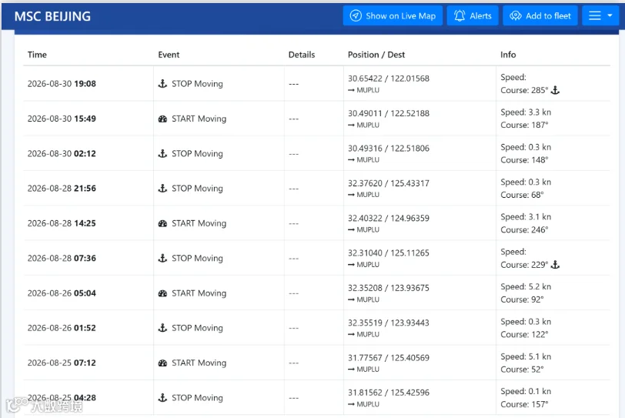The image size is (625, 418).
Task: Click the speedometer icon in 05:04 START Moving row
Action: tap(162, 293)
